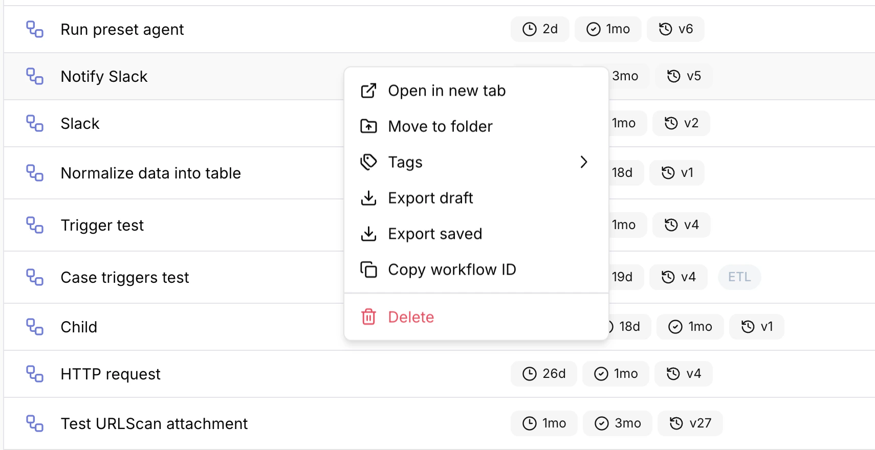The image size is (875, 450).
Task: Expand the Tags submenu chevron
Action: [583, 162]
